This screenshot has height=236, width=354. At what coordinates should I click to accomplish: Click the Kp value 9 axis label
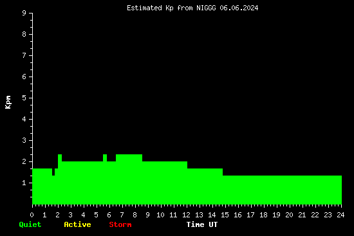click(24, 13)
